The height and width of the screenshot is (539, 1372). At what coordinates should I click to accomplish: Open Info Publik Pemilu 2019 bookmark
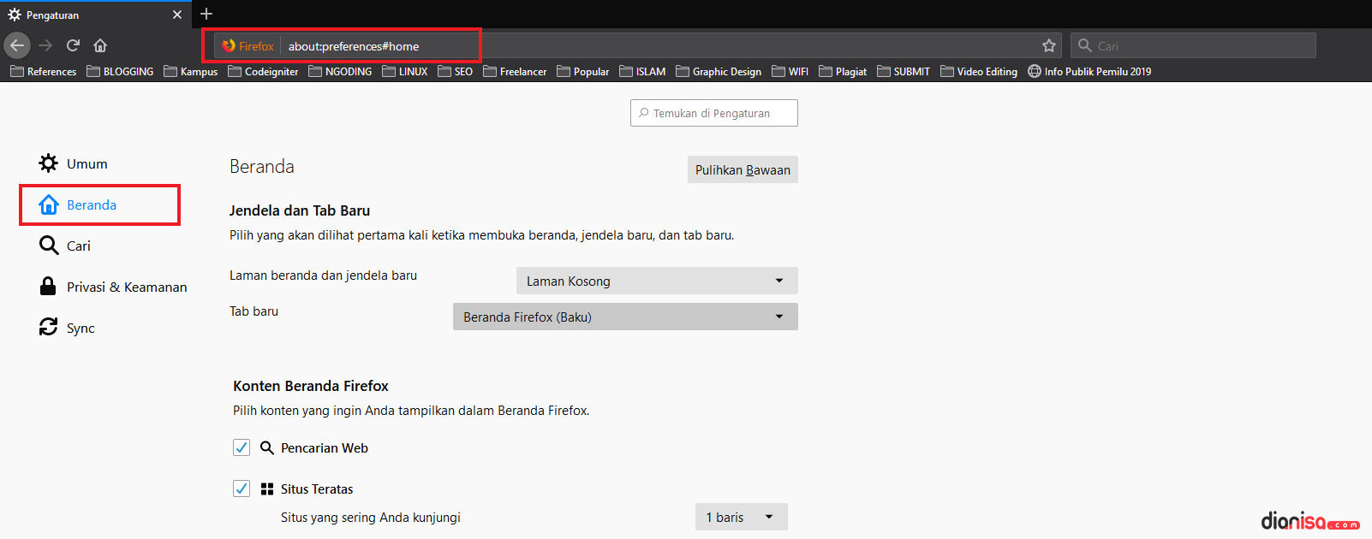tap(1089, 72)
